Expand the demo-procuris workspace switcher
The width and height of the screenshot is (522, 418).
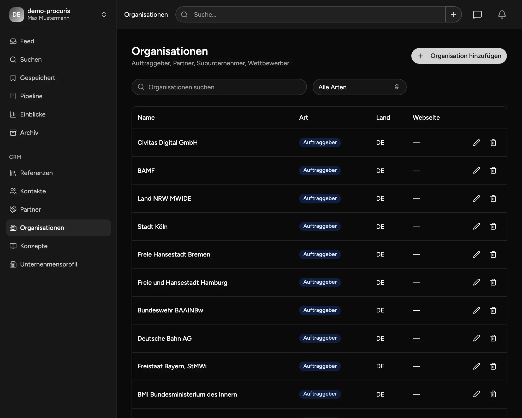coord(104,15)
